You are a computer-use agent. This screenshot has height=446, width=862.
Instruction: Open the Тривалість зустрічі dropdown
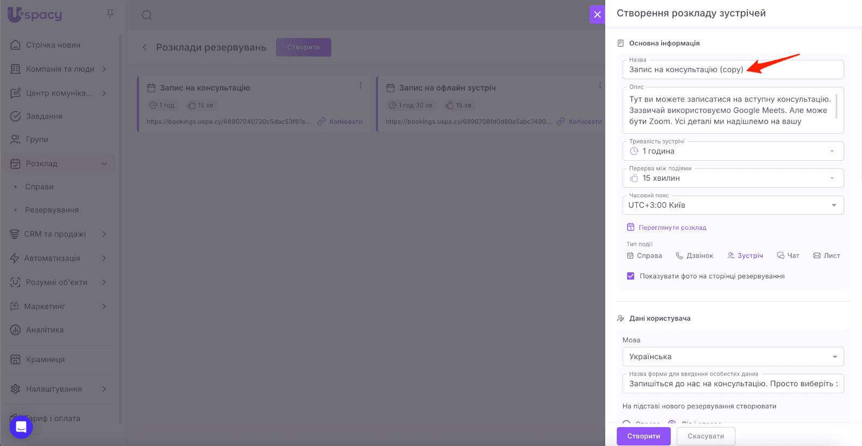733,151
